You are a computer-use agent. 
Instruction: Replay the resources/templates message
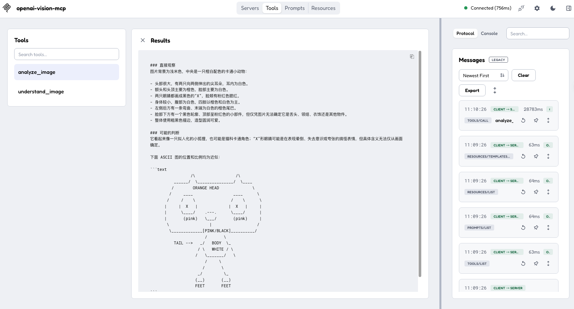click(x=523, y=156)
